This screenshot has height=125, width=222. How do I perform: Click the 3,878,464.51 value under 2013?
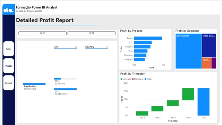61,84
